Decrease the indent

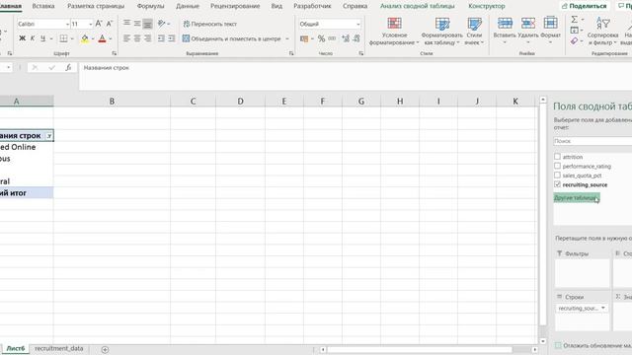click(x=161, y=38)
